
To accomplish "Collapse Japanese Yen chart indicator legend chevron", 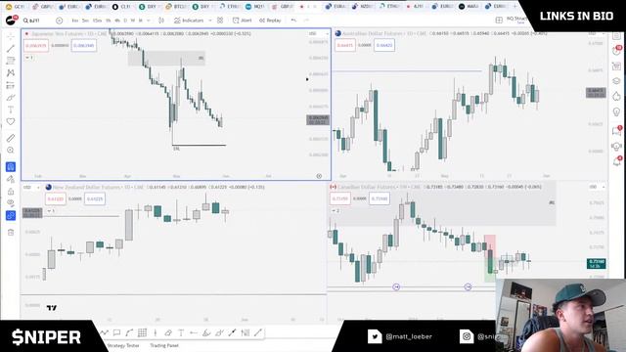I will pos(29,58).
